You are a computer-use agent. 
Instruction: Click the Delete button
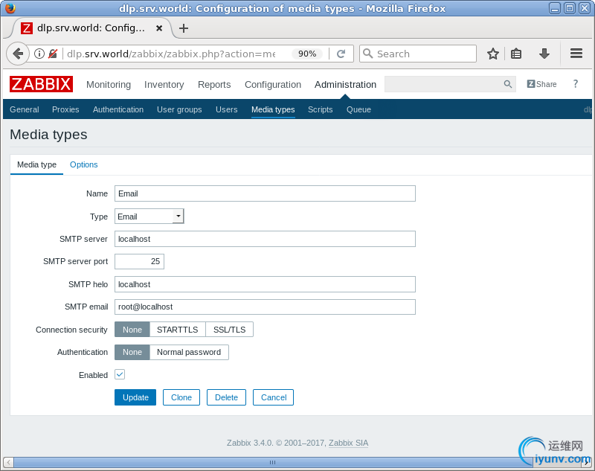226,397
